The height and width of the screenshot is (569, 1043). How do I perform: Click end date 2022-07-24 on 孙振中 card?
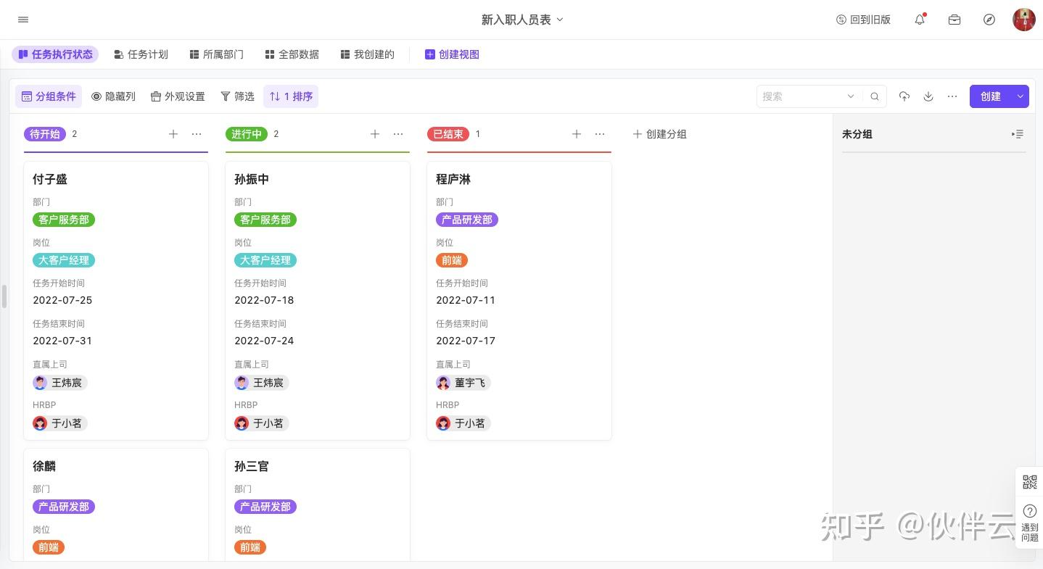pyautogui.click(x=264, y=341)
